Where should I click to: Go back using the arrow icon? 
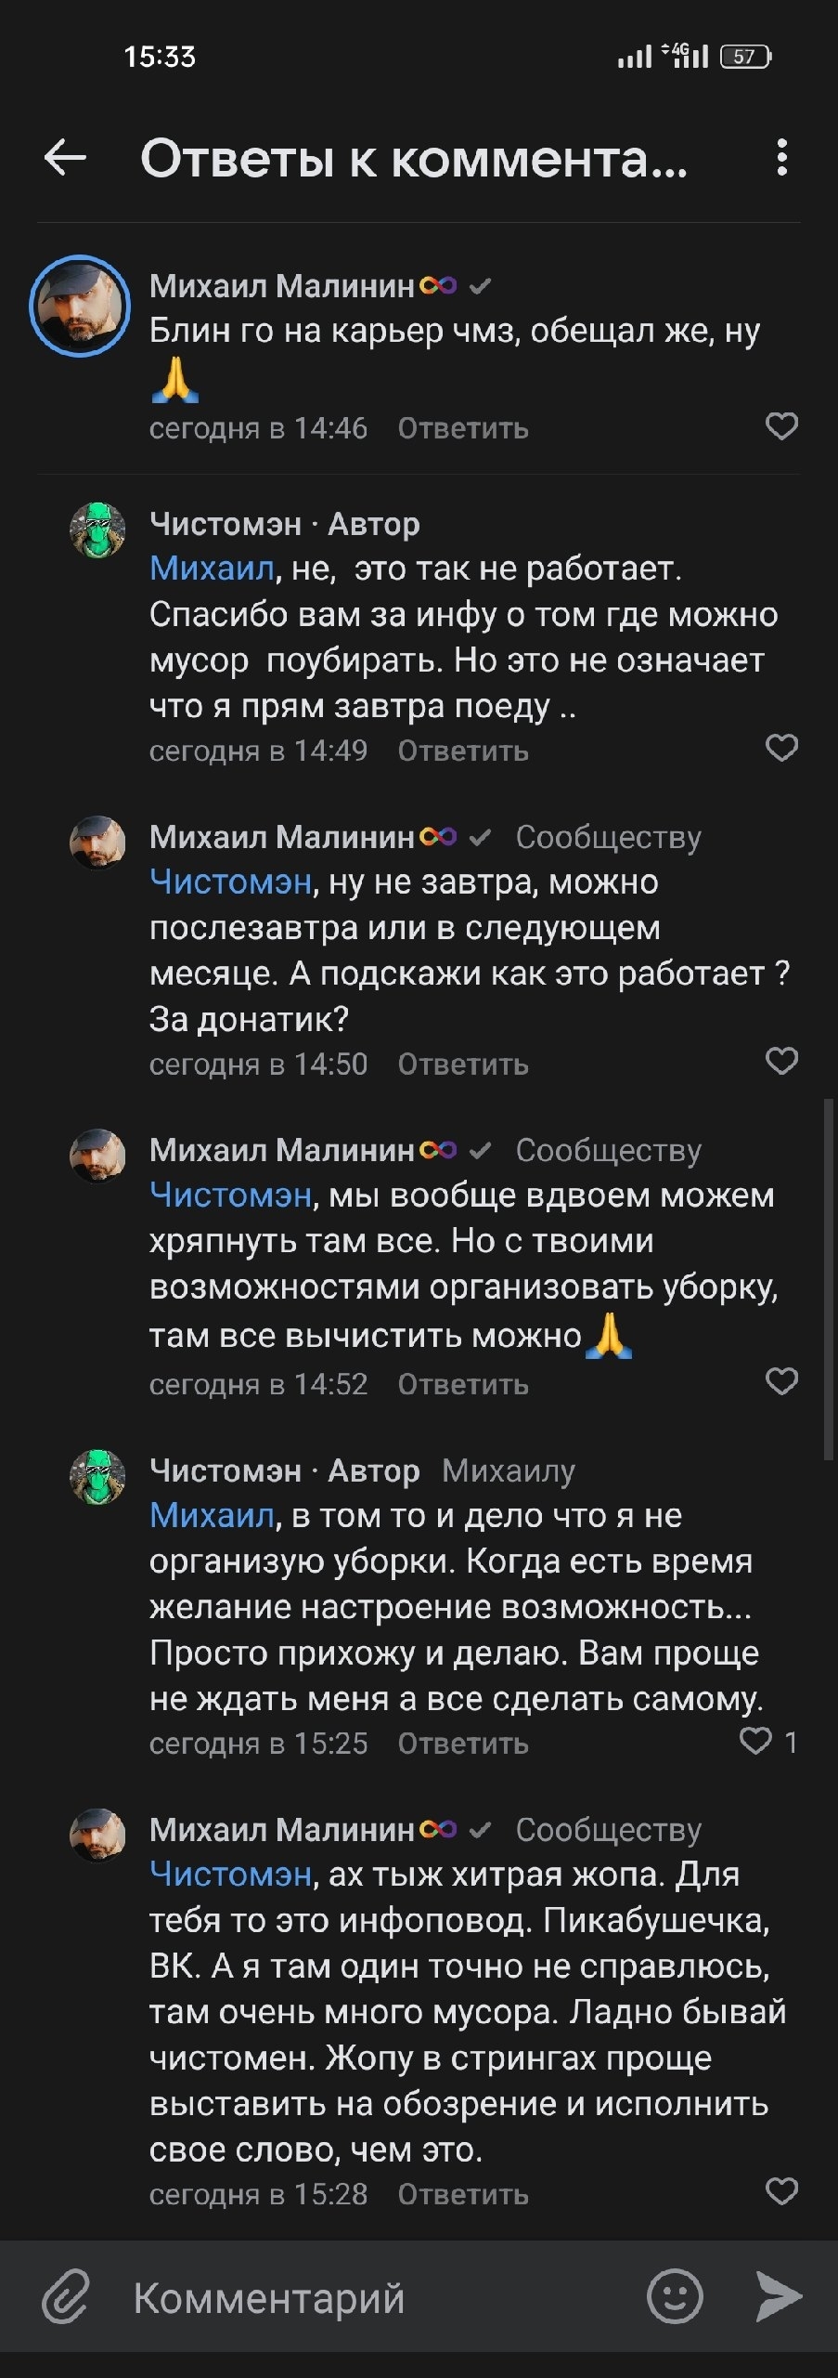point(65,158)
